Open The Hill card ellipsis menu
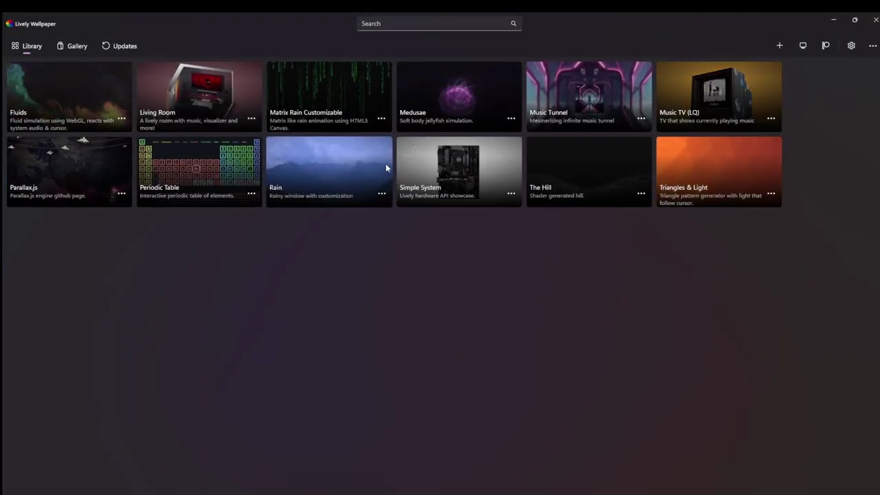Screen dimensions: 880x495 641,193
